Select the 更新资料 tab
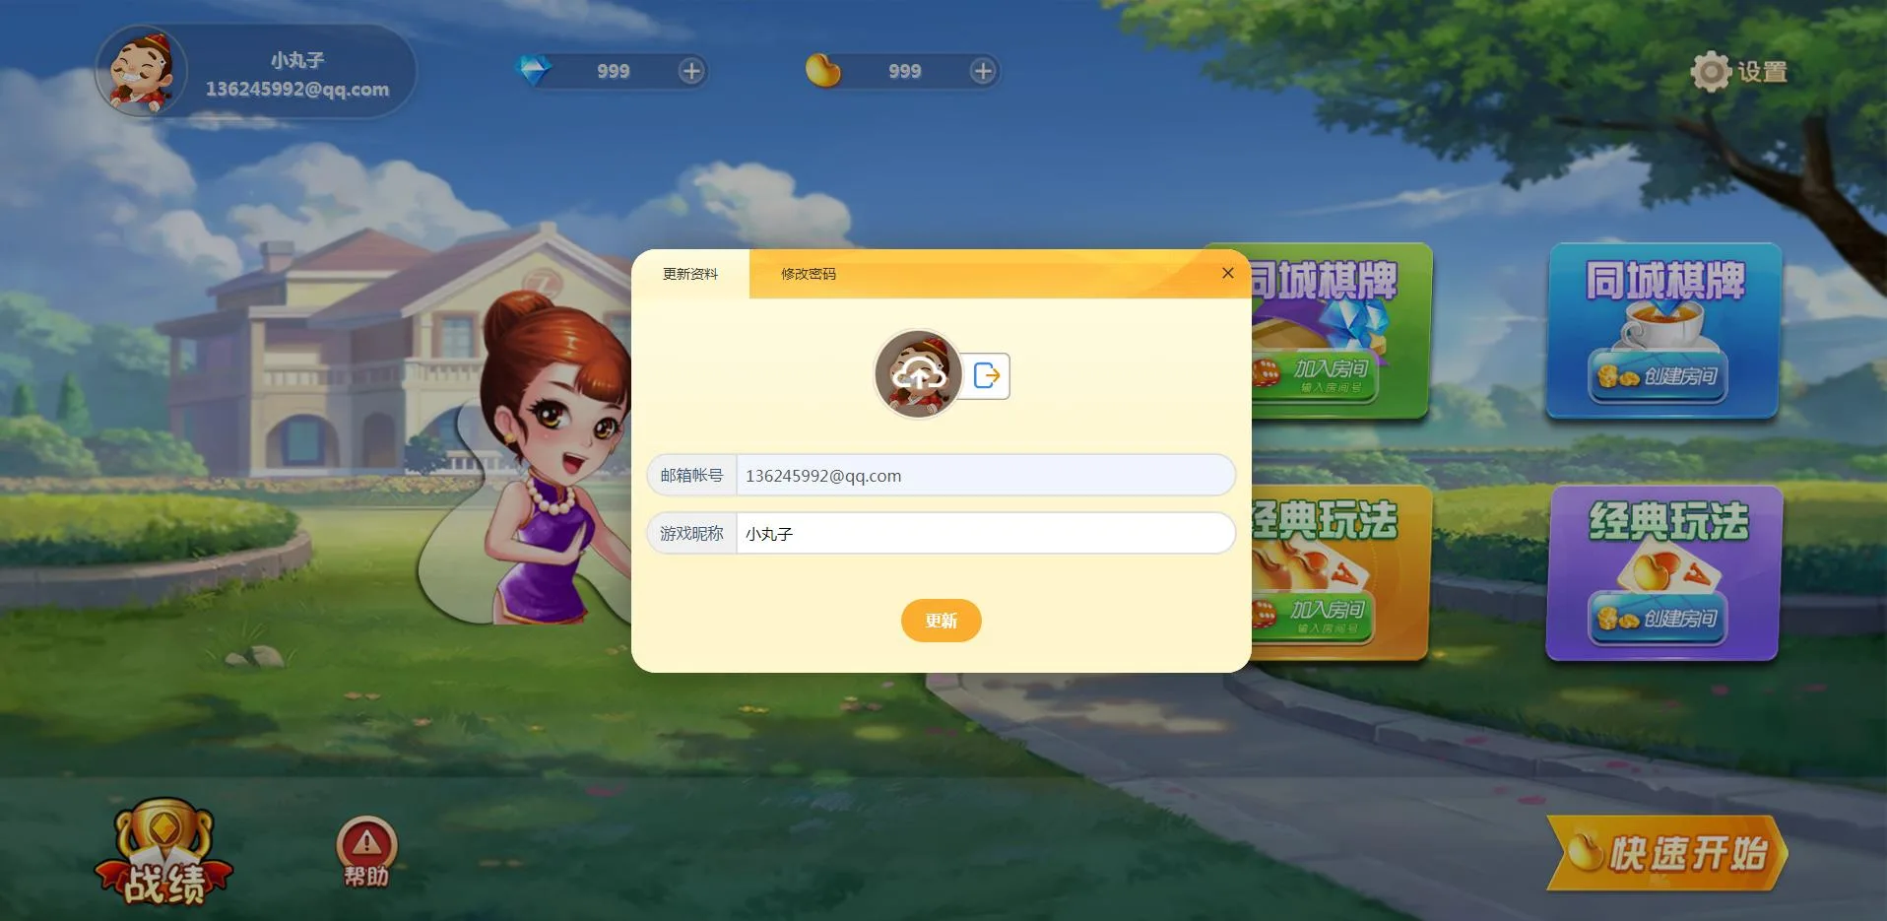 [689, 274]
